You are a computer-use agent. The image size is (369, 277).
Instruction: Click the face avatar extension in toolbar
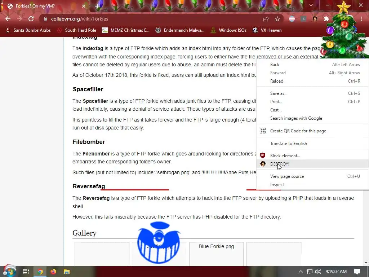[315, 19]
